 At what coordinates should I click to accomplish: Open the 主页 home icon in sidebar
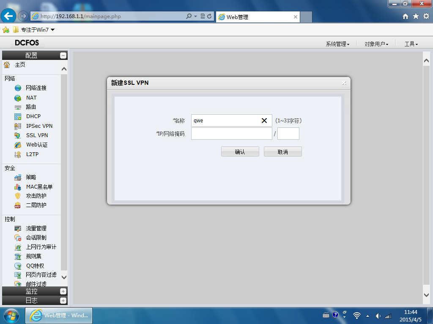point(7,65)
